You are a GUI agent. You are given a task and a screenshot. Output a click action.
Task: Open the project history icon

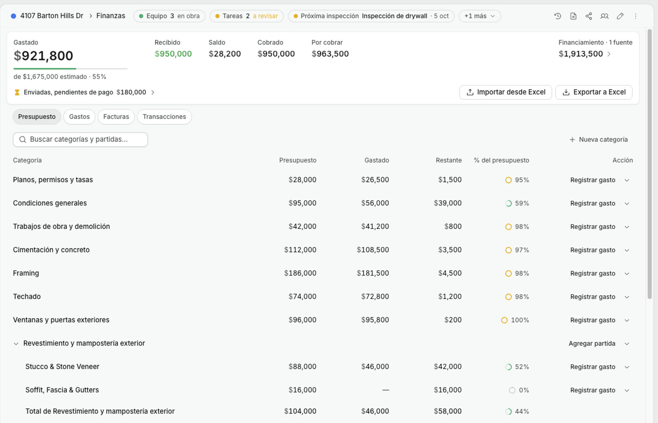(557, 16)
